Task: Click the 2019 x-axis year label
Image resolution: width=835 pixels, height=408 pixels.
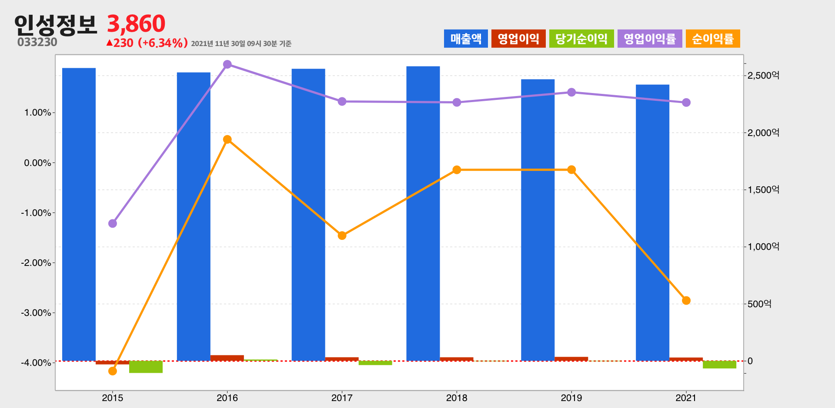Action: [x=571, y=398]
